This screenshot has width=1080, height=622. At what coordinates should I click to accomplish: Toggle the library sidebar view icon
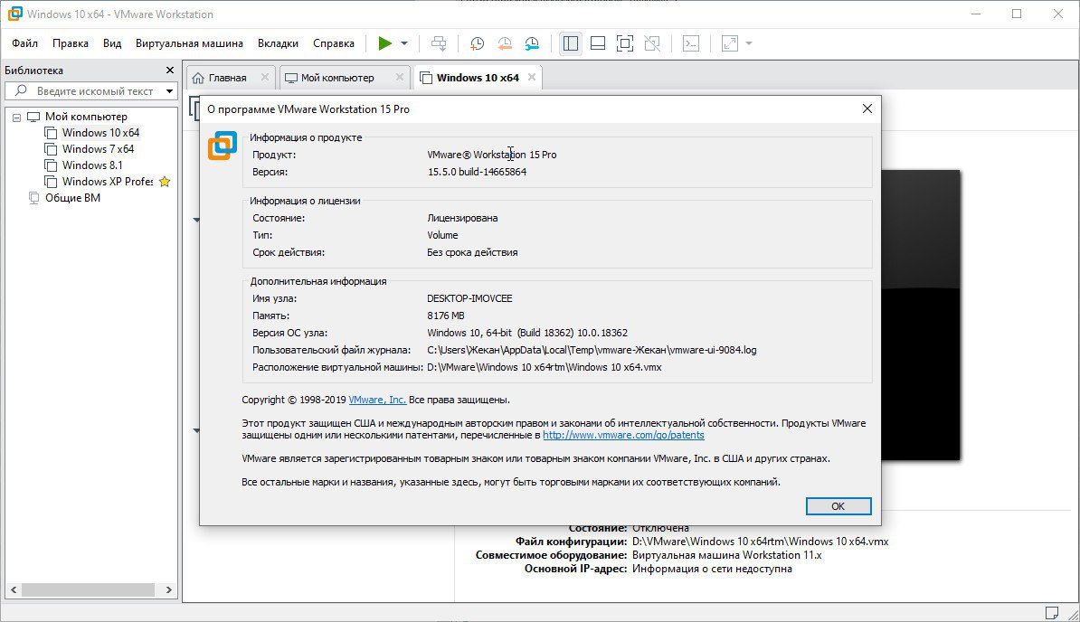coord(571,43)
